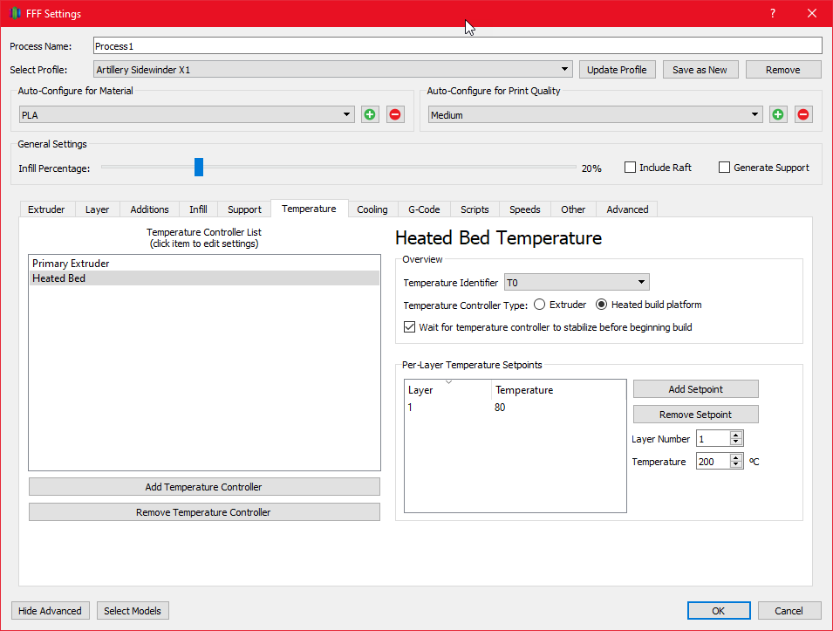The image size is (833, 631).
Task: Click the Save as New button
Action: [700, 70]
